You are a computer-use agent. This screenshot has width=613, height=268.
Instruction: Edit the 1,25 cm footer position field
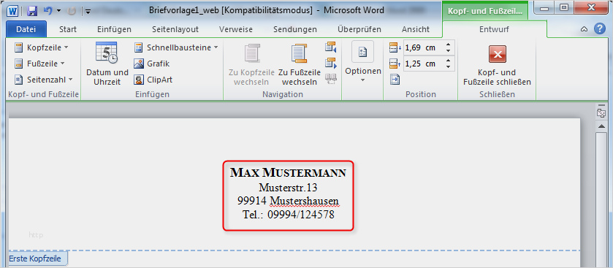[423, 64]
